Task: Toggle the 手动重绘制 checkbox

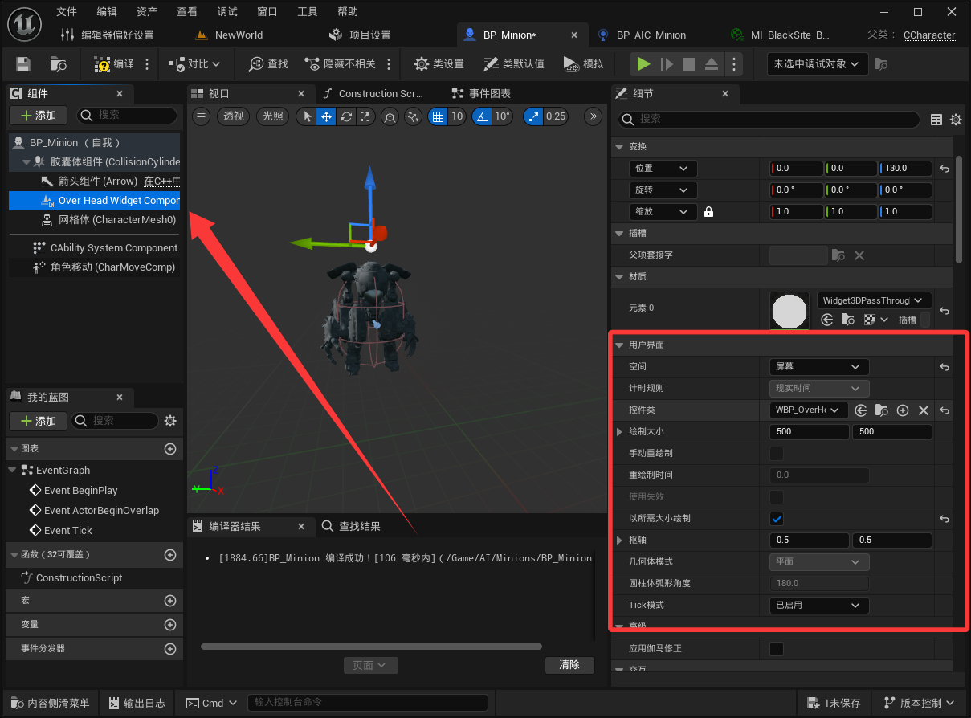Action: click(777, 453)
